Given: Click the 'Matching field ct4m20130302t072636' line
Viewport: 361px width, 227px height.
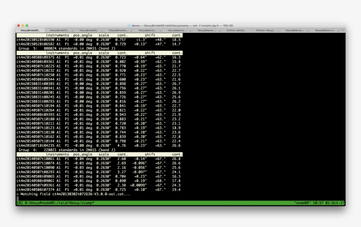Looking at the screenshot, I should click(x=73, y=194).
